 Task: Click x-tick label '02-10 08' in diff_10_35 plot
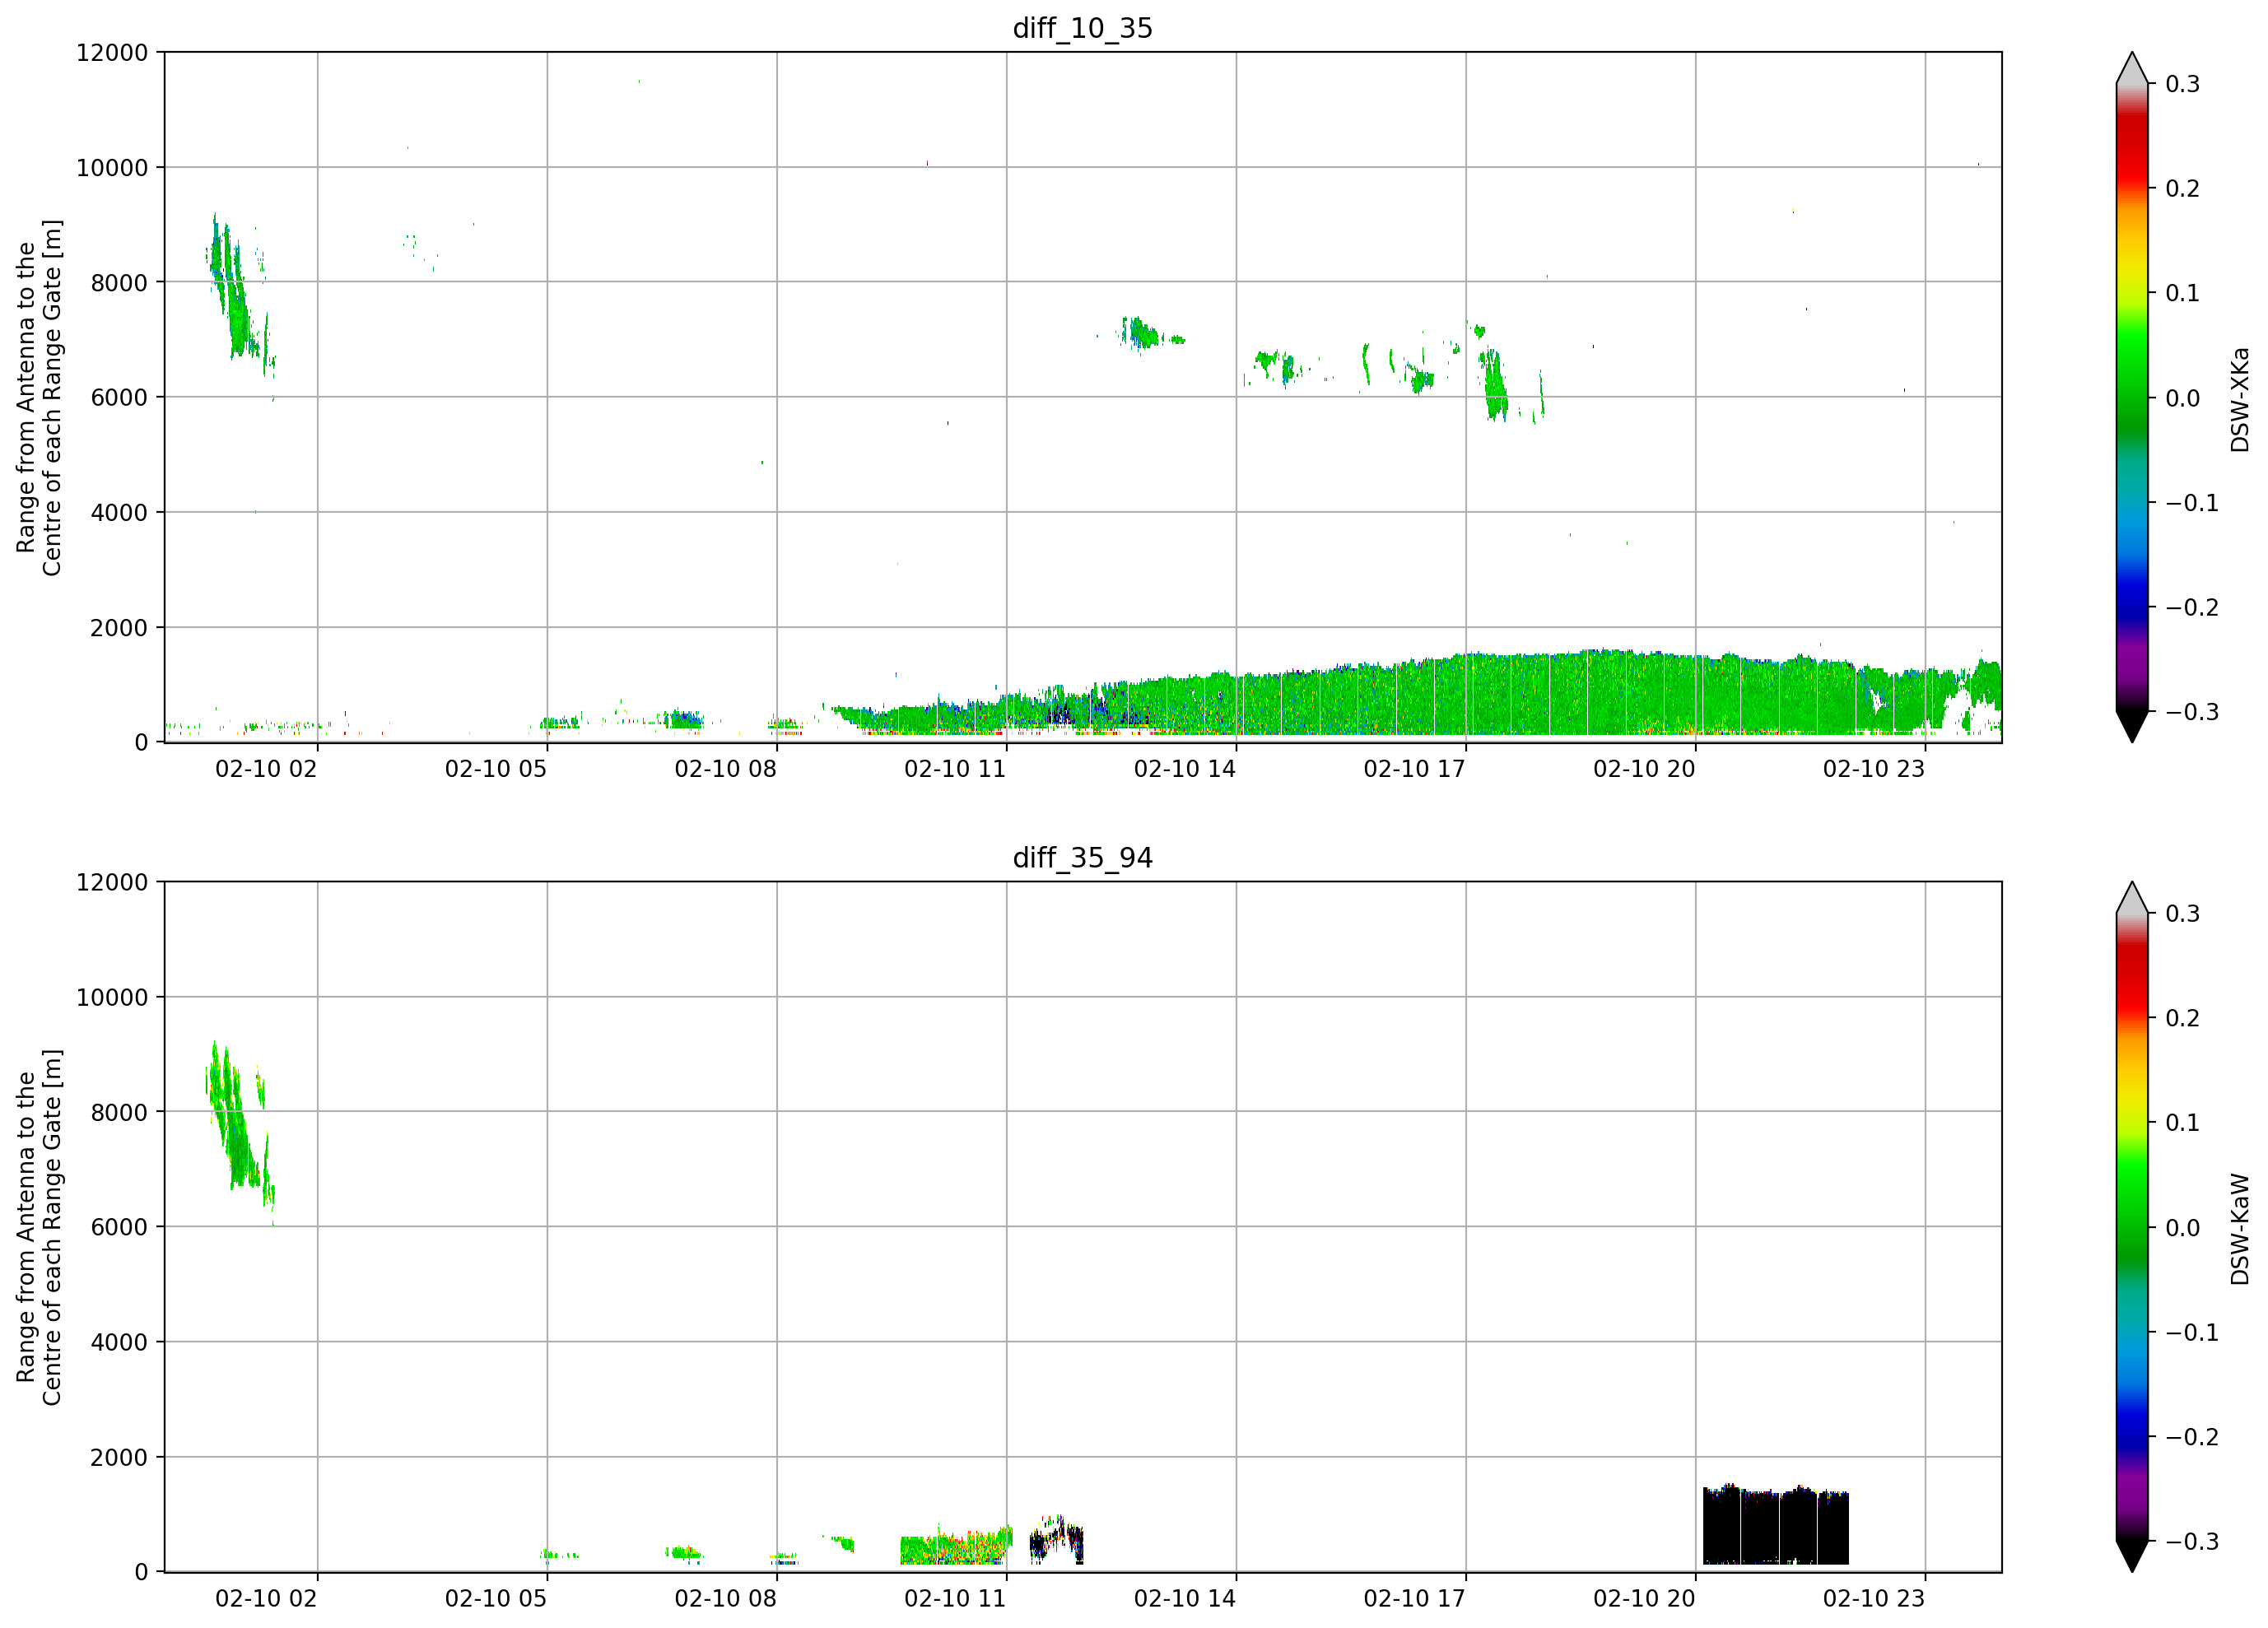click(x=726, y=769)
